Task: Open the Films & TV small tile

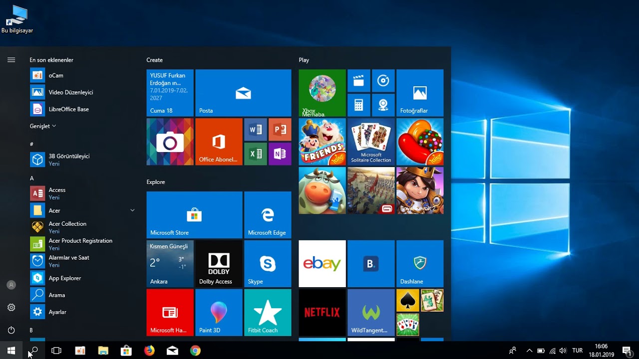Action: pos(358,81)
